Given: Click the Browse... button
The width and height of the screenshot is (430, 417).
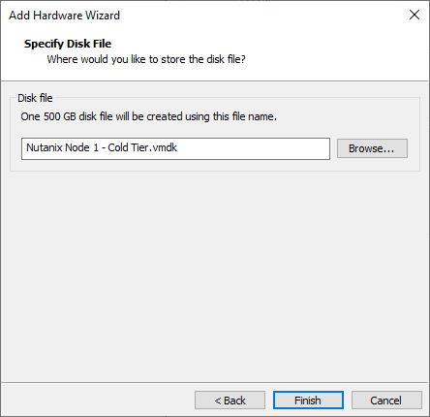Looking at the screenshot, I should tap(372, 148).
